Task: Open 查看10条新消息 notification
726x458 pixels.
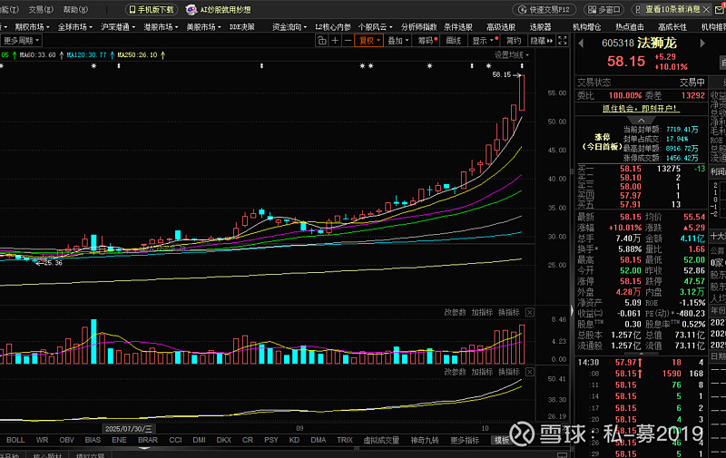Action: point(672,9)
